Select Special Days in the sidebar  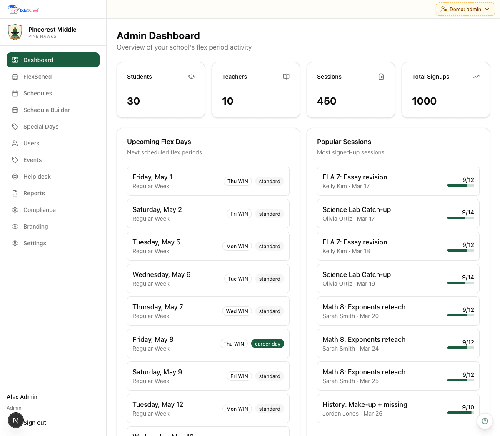click(53, 127)
